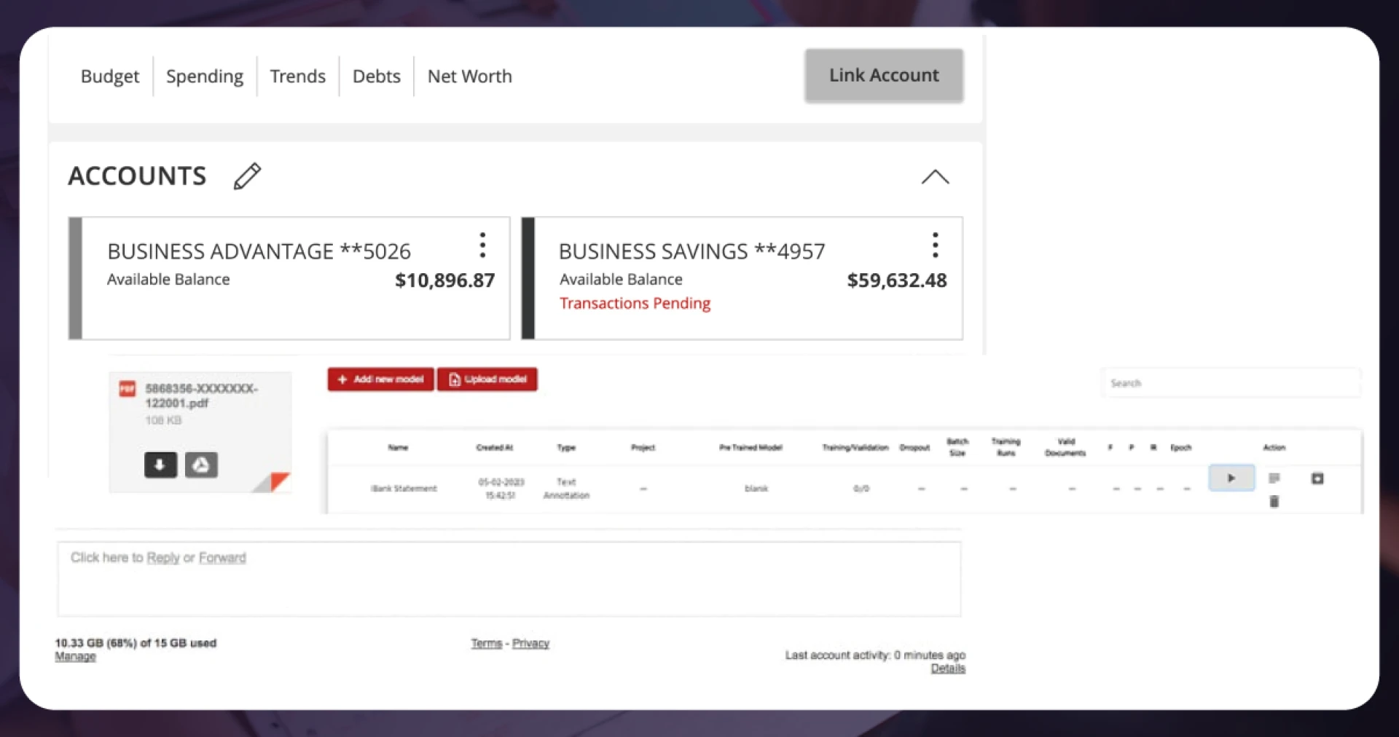Run the Bank Statement model with the play button
Viewport: 1399px width, 737px height.
click(1231, 478)
